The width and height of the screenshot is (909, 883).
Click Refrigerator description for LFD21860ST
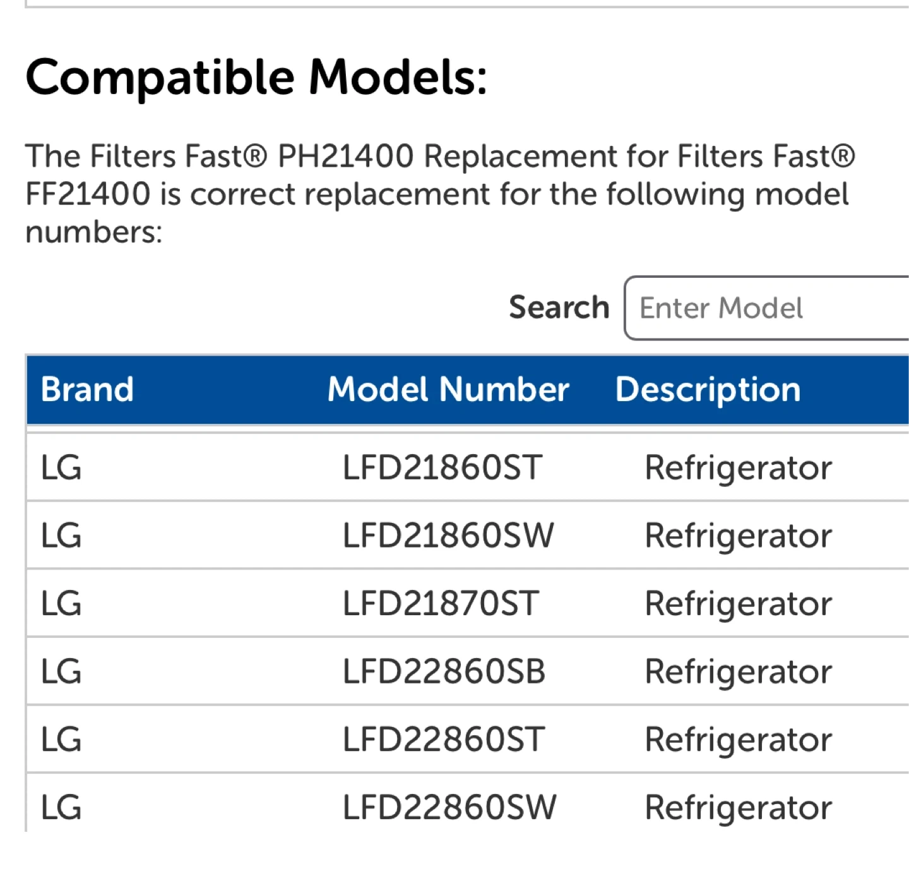click(738, 468)
